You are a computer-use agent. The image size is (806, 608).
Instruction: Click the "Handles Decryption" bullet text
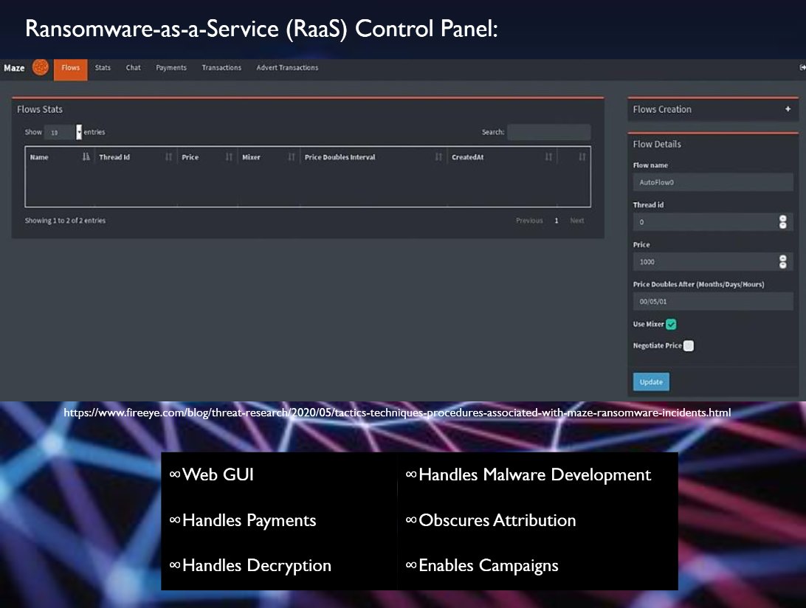[257, 565]
